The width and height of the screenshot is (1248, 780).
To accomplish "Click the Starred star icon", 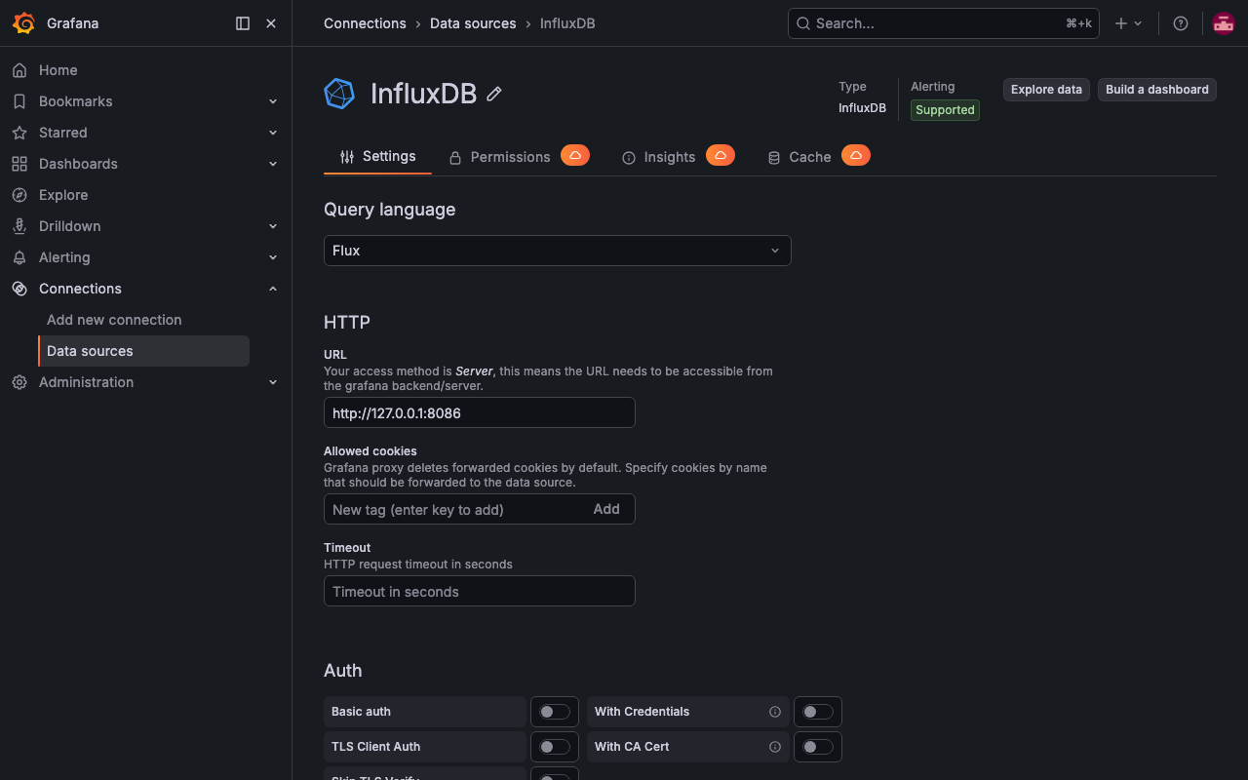I will [x=19, y=133].
